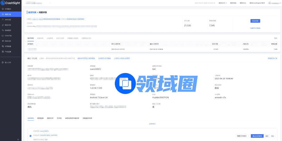
Task: Toggle the 解析 parsed stack view
Action: (267, 136)
